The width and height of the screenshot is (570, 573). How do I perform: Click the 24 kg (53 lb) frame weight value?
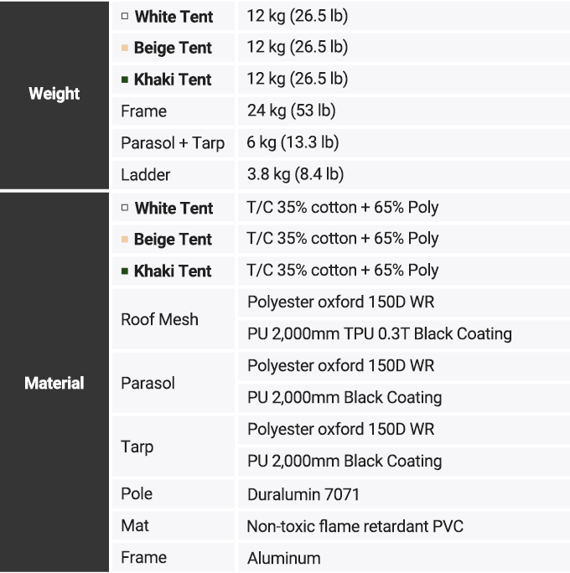click(x=290, y=111)
